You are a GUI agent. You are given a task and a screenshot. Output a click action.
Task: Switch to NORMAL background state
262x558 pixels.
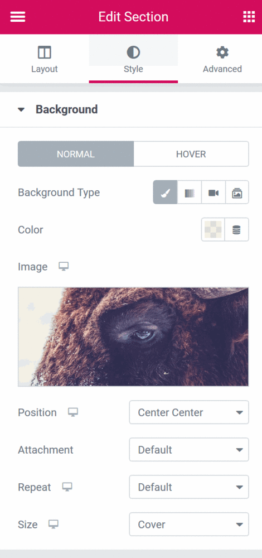click(76, 154)
